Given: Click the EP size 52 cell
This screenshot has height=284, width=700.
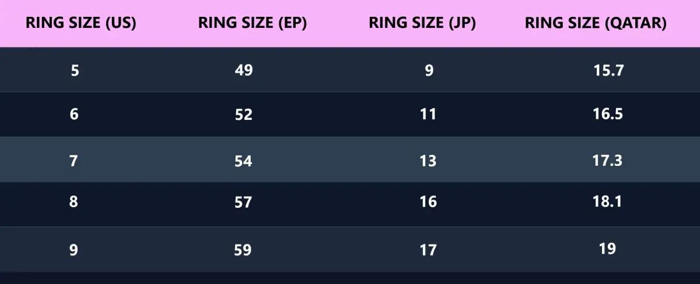Looking at the screenshot, I should tap(244, 115).
